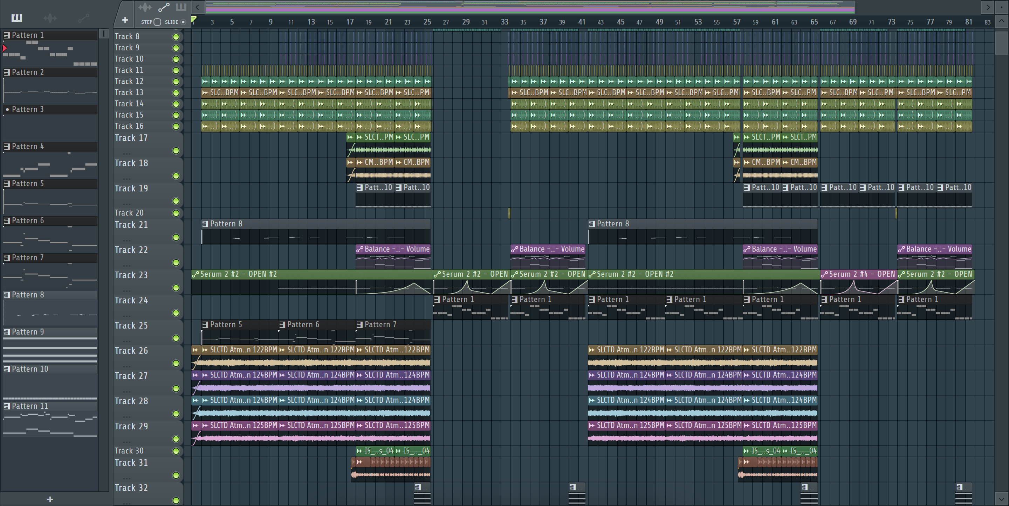Toggle the STEP mode checkbox

click(x=157, y=22)
